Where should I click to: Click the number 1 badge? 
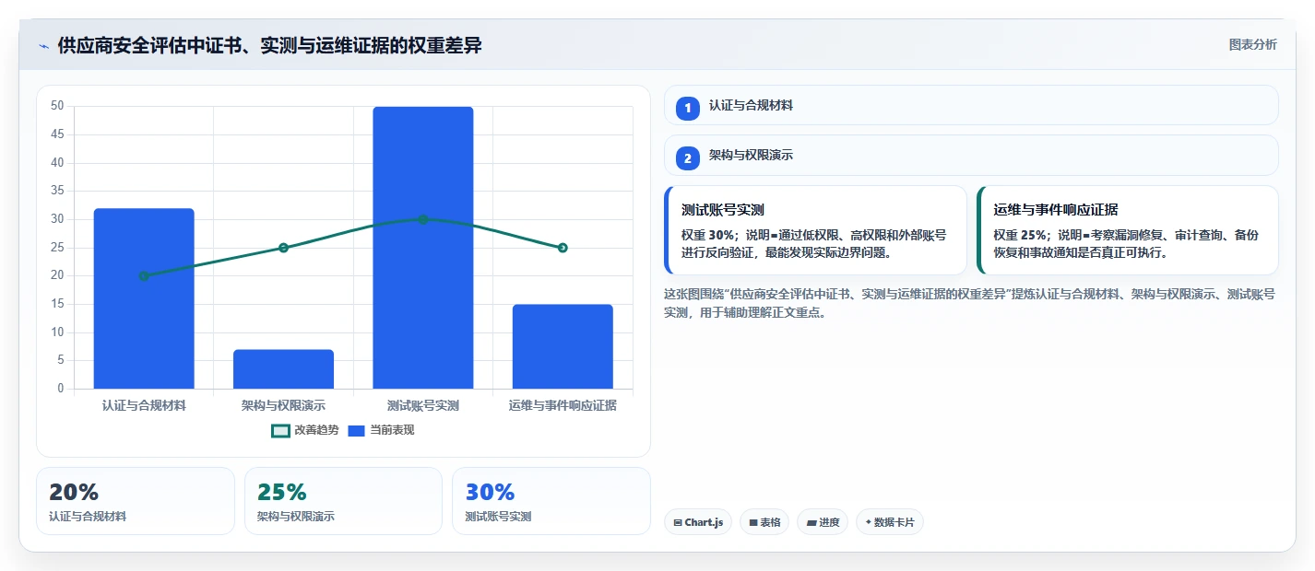point(687,108)
